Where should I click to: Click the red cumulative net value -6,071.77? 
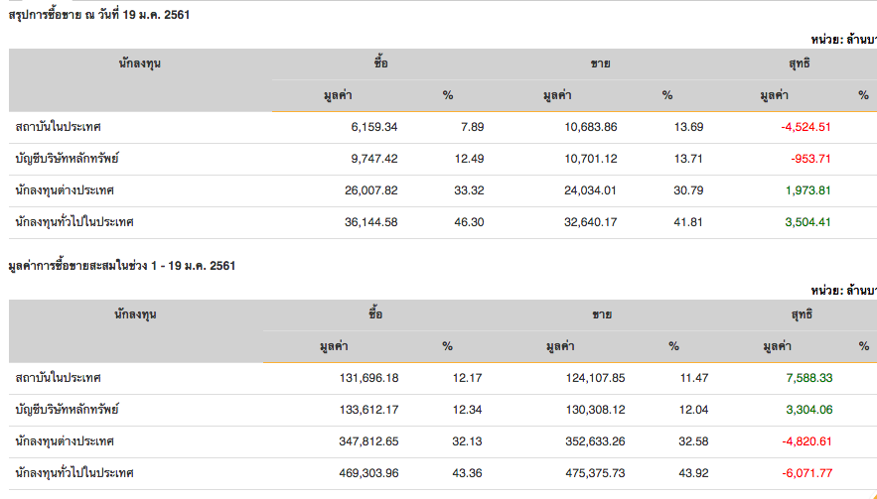805,473
